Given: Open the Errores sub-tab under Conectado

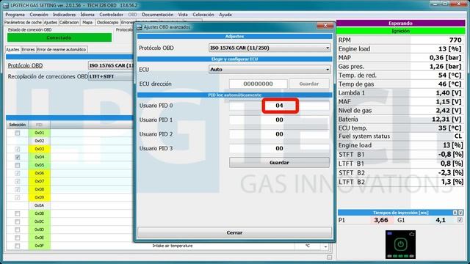Looking at the screenshot, I should [28, 49].
